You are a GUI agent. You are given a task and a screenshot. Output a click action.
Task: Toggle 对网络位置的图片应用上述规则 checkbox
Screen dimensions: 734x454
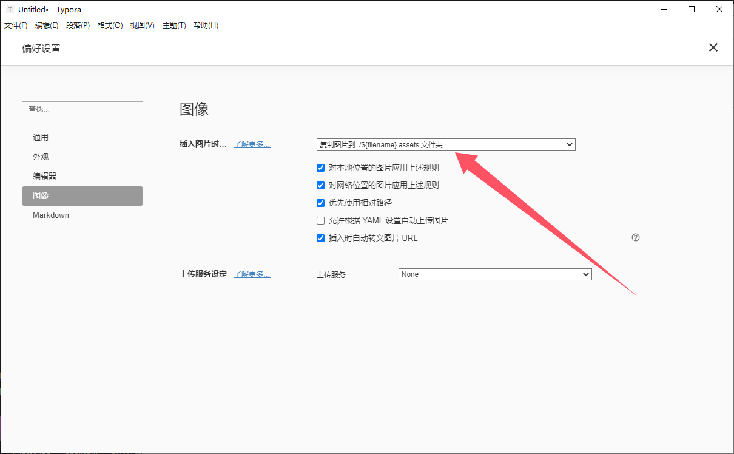click(x=321, y=185)
